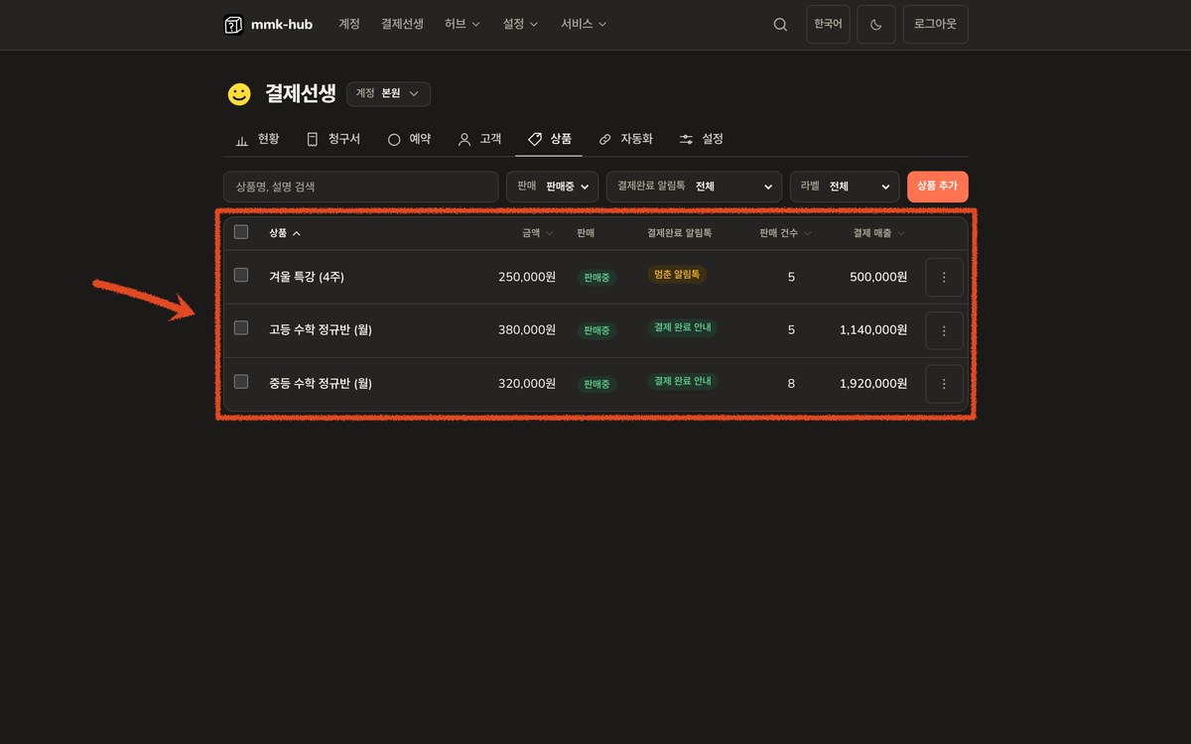Focus the 상품명, 설명 검색 search field
1191x744 pixels.
pyautogui.click(x=361, y=186)
